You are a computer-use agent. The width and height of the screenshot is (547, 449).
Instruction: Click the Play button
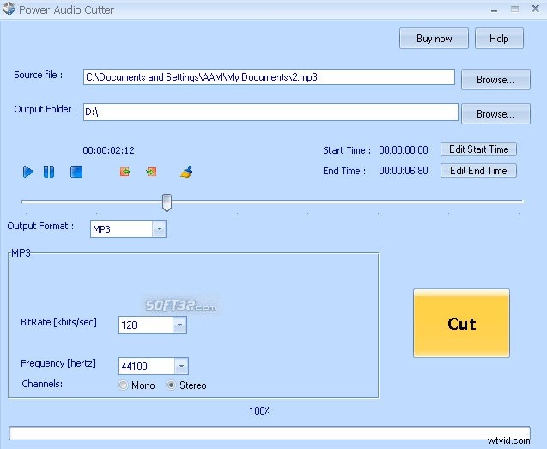pos(27,172)
